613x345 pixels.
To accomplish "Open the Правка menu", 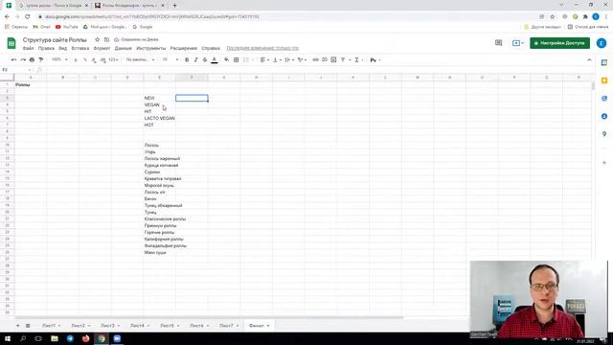I will click(x=46, y=48).
